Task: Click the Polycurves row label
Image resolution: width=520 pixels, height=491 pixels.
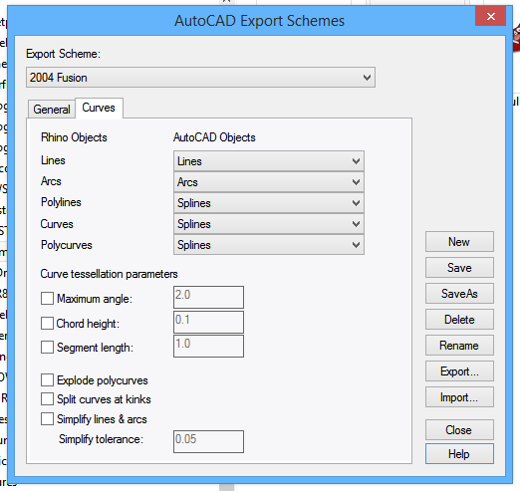Action: click(67, 245)
